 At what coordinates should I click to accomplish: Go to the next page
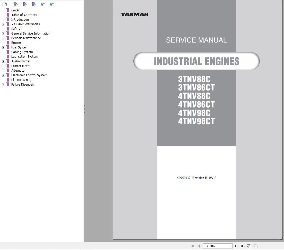tap(236, 246)
